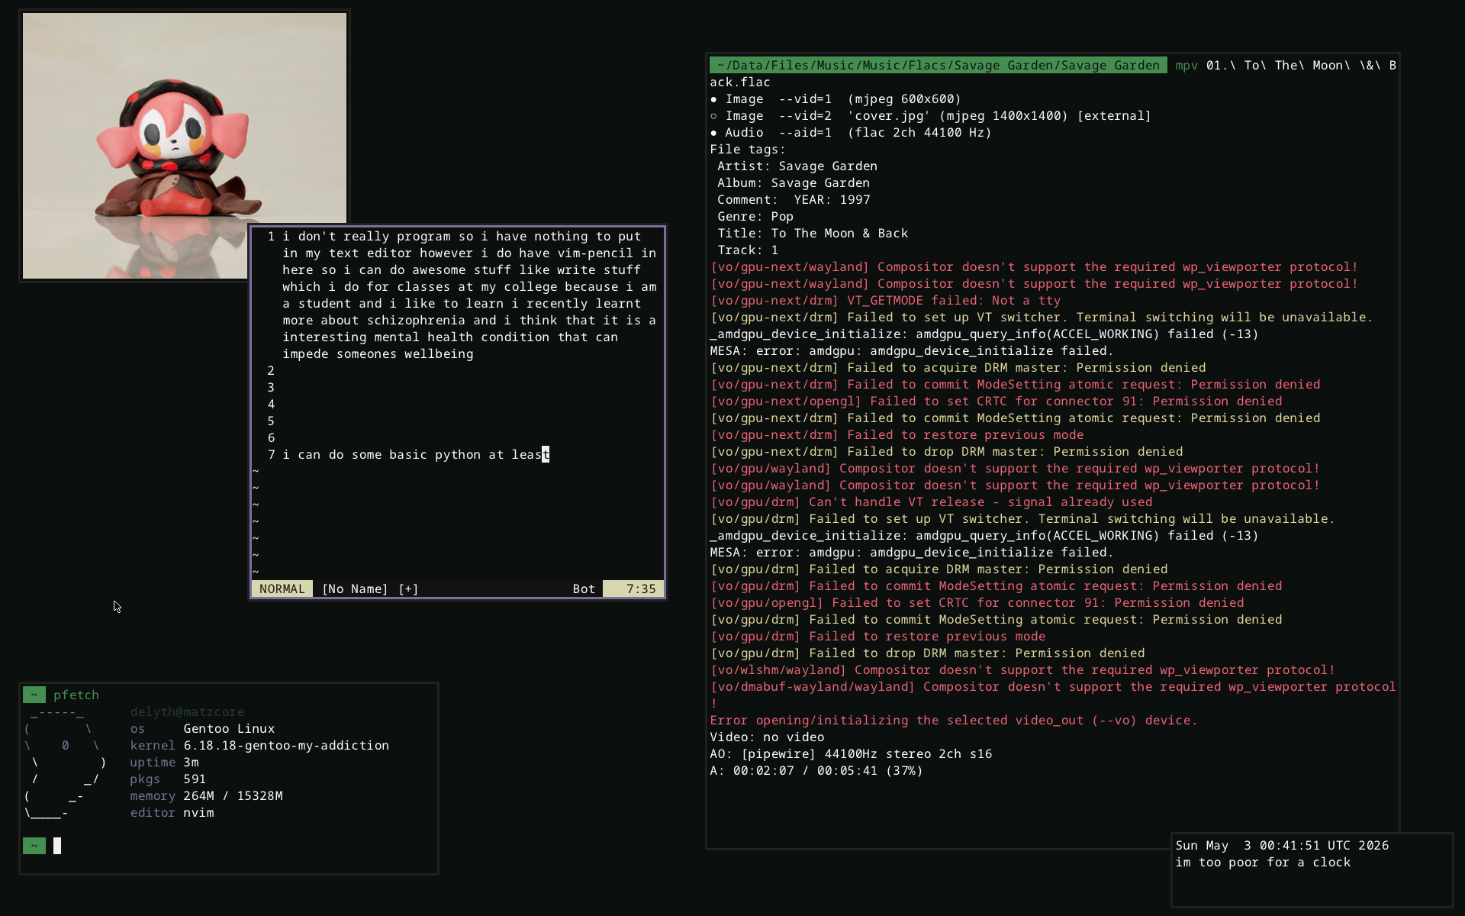Click '[vo/gpu/drm] Failed to restore previous mode'
Image resolution: width=1465 pixels, height=916 pixels.
coord(878,636)
